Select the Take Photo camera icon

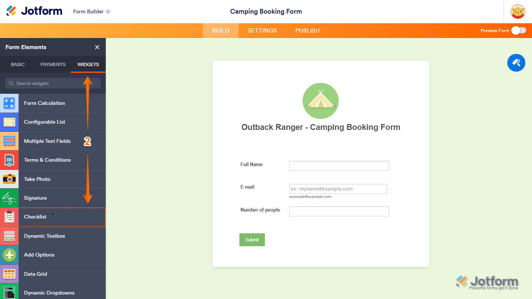9,179
